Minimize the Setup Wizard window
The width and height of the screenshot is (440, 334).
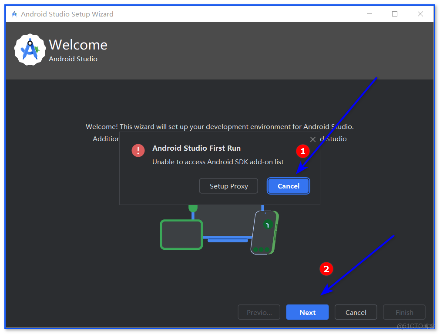[369, 13]
